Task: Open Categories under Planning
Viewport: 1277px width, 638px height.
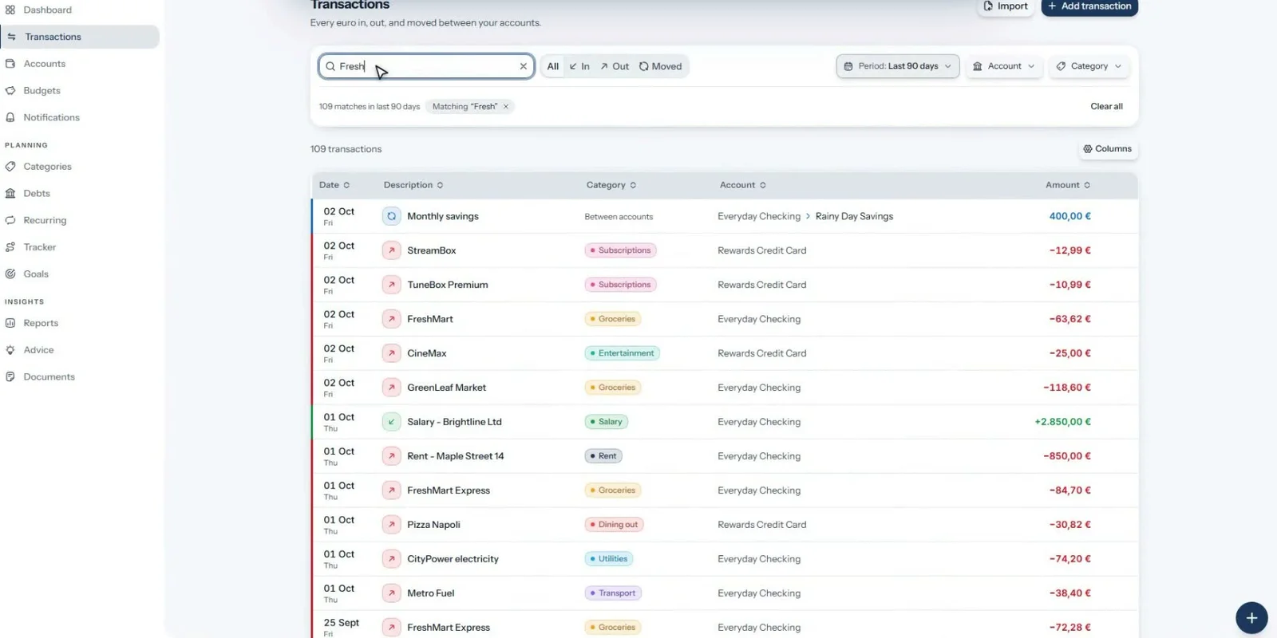Action: [x=47, y=167]
